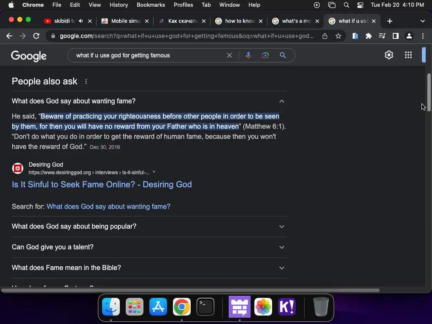Image resolution: width=432 pixels, height=324 pixels.
Task: Open the Chrome profile avatar
Action: [409, 36]
